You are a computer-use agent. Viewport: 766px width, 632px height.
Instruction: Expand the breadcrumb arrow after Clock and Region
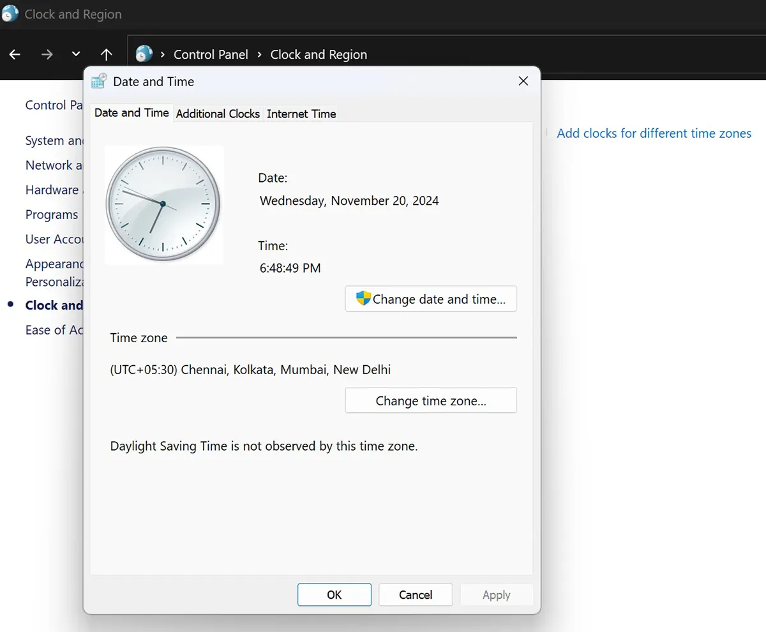click(378, 54)
